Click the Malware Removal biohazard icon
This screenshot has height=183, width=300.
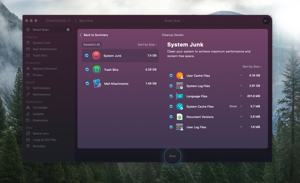coord(28,68)
